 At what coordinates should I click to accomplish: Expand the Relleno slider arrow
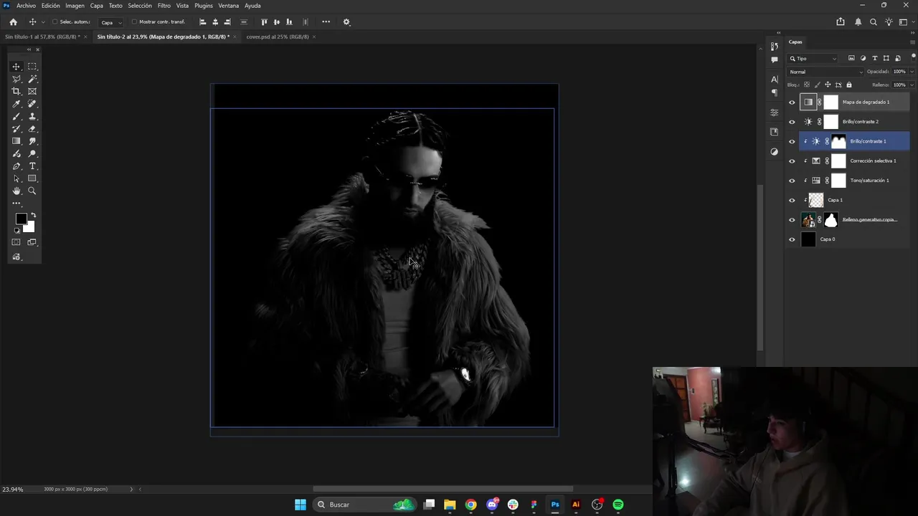912,85
